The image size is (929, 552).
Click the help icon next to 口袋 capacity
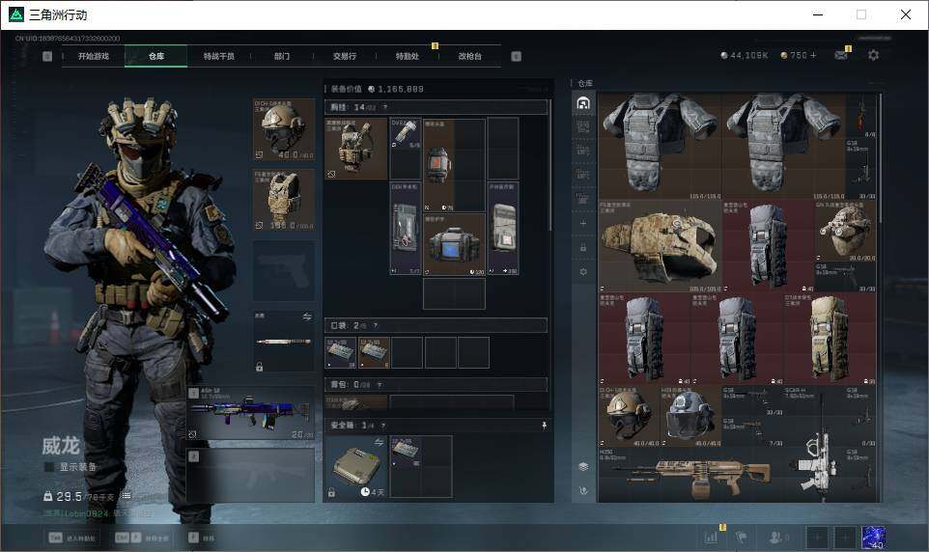click(375, 326)
